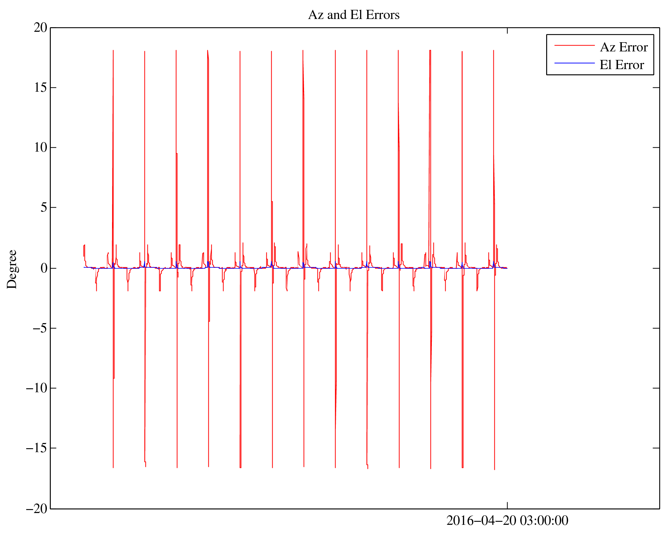
Task: Click the blue El Error legend line sample
Action: (x=574, y=63)
